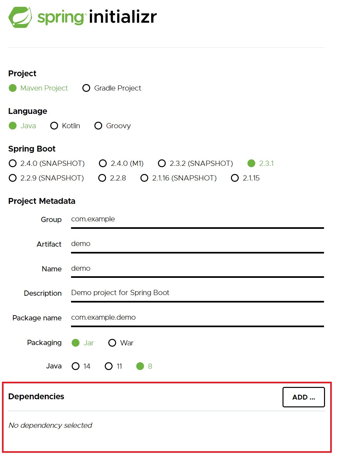Open the ADD dependencies button
The image size is (337, 458).
pos(304,397)
